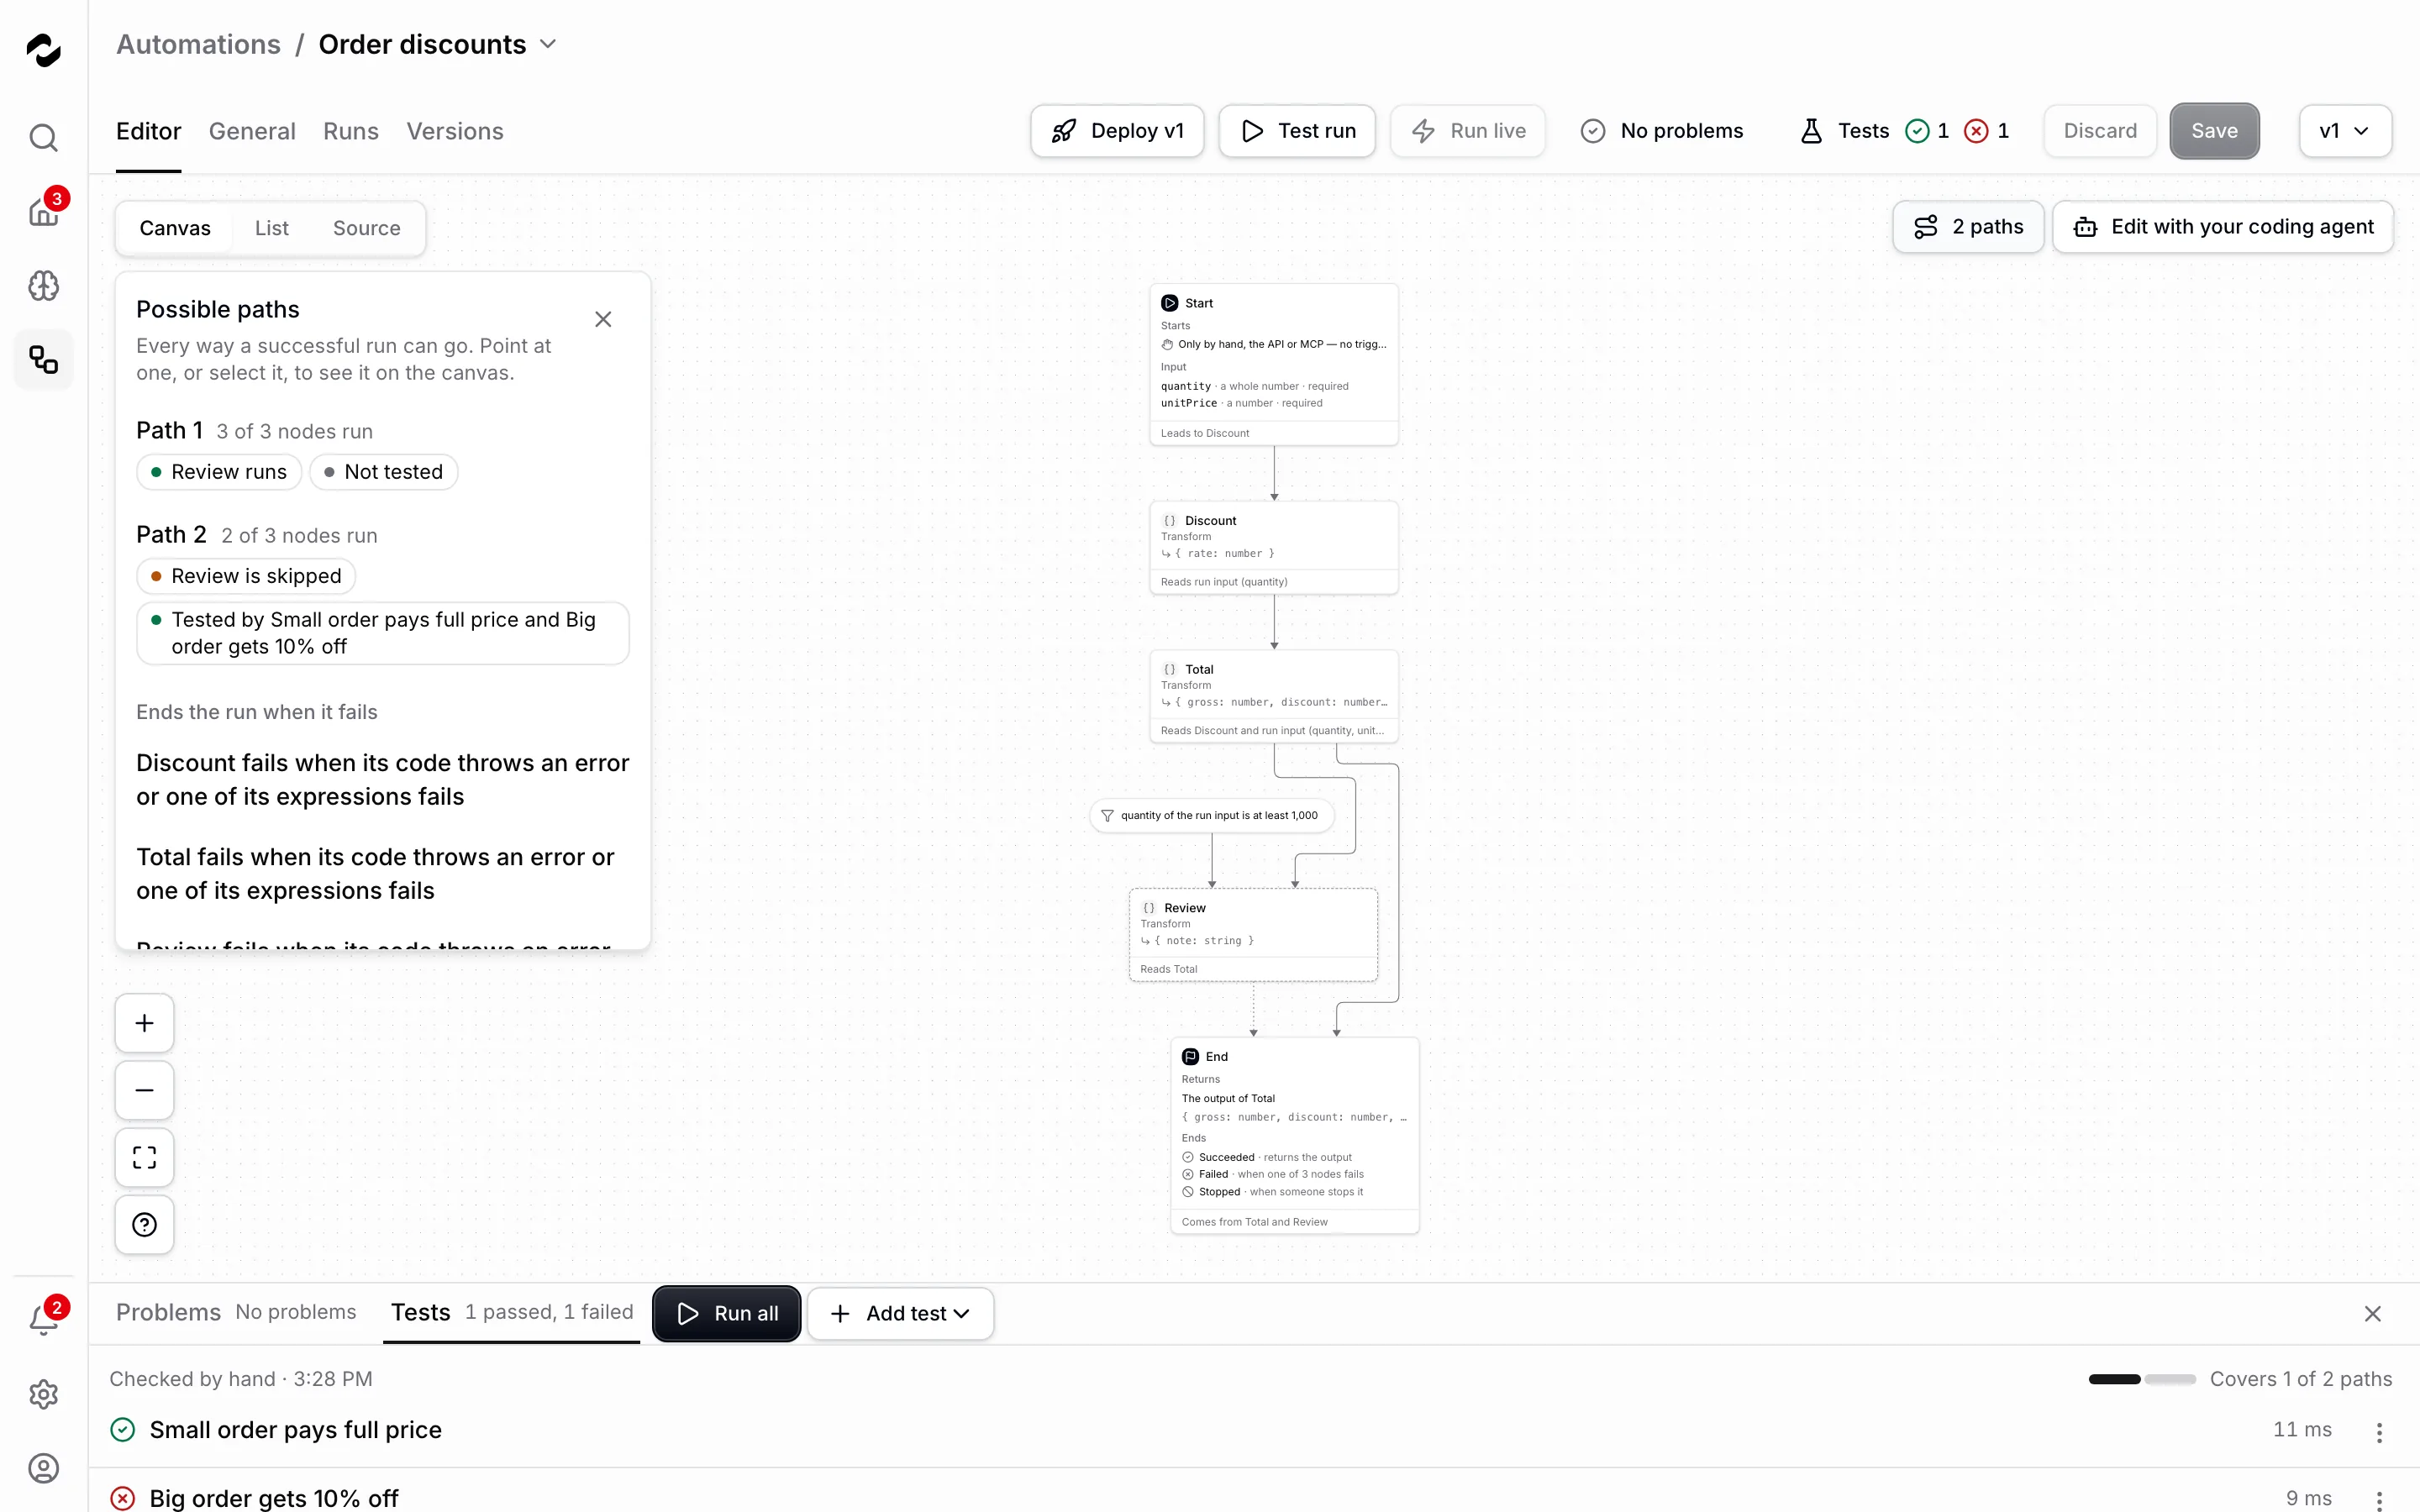Click the path coverage progress bar
Image resolution: width=2420 pixels, height=1512 pixels.
(2141, 1379)
